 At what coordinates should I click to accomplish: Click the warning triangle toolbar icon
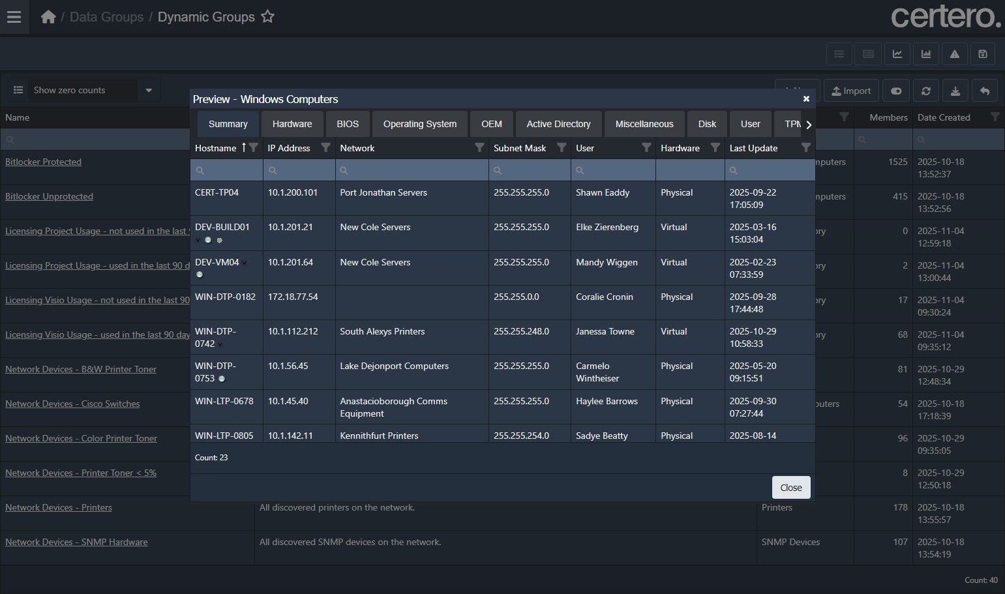[955, 54]
